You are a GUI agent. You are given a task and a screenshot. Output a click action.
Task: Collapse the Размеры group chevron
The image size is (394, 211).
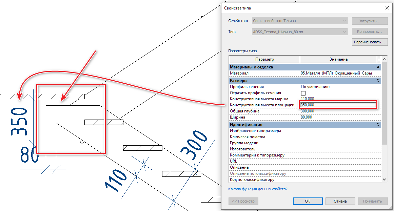pyautogui.click(x=378, y=81)
